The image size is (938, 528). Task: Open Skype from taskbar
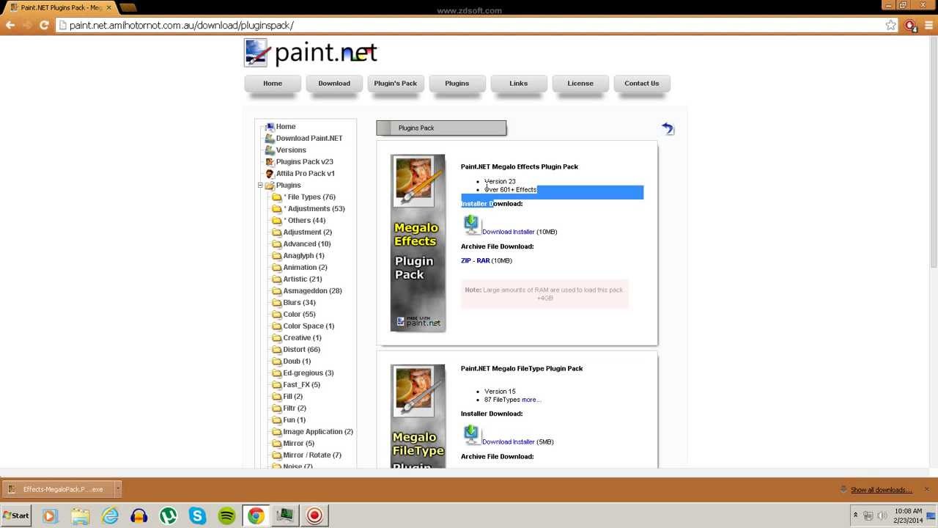197,516
